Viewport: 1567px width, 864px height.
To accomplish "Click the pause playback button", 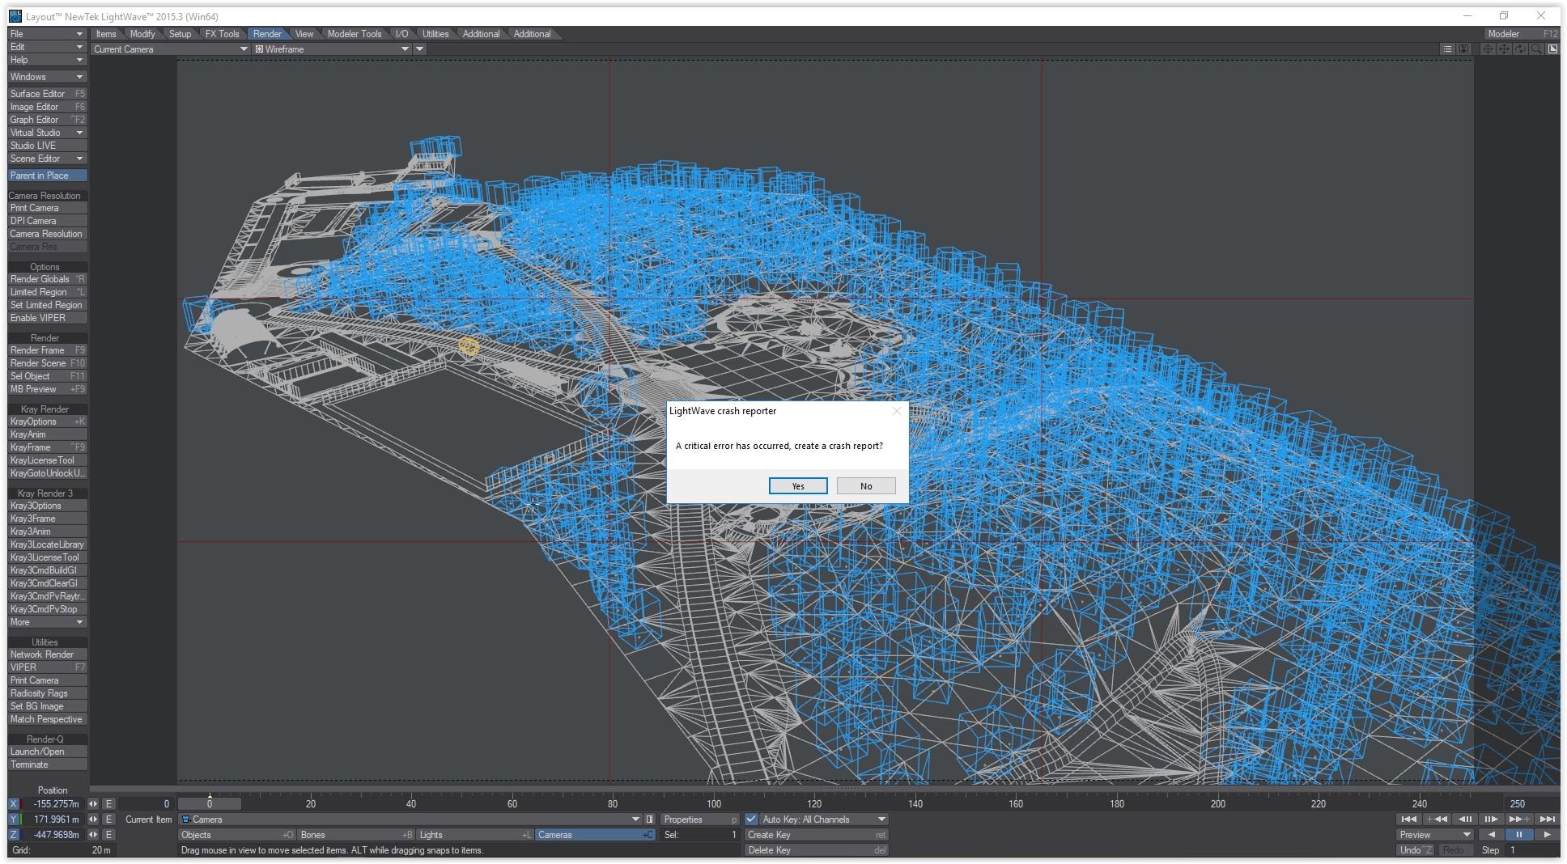I will point(1518,835).
